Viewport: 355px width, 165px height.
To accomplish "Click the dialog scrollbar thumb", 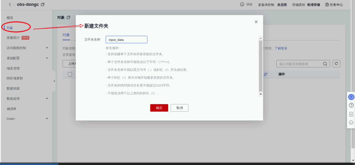I will [x=261, y=66].
